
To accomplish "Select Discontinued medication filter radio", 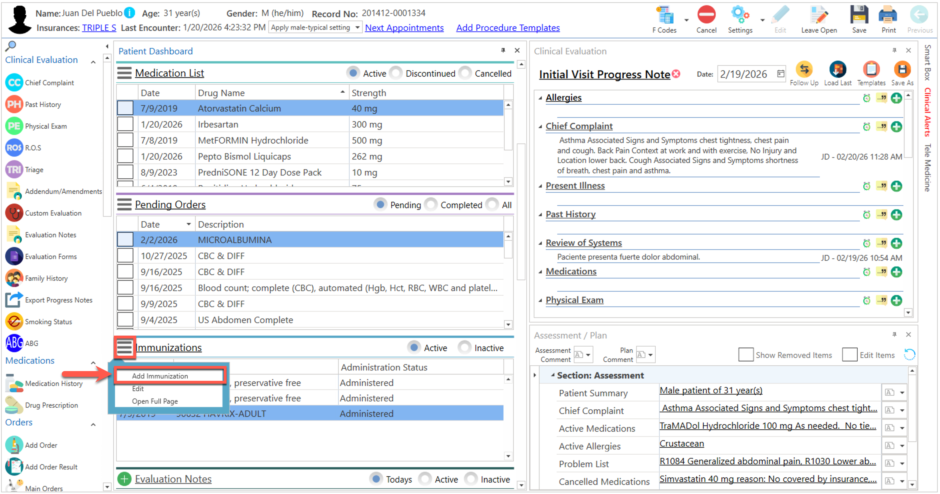I will (x=396, y=73).
